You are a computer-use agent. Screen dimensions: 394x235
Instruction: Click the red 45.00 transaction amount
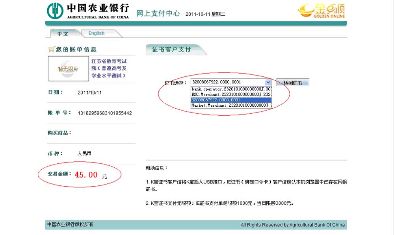(x=86, y=175)
